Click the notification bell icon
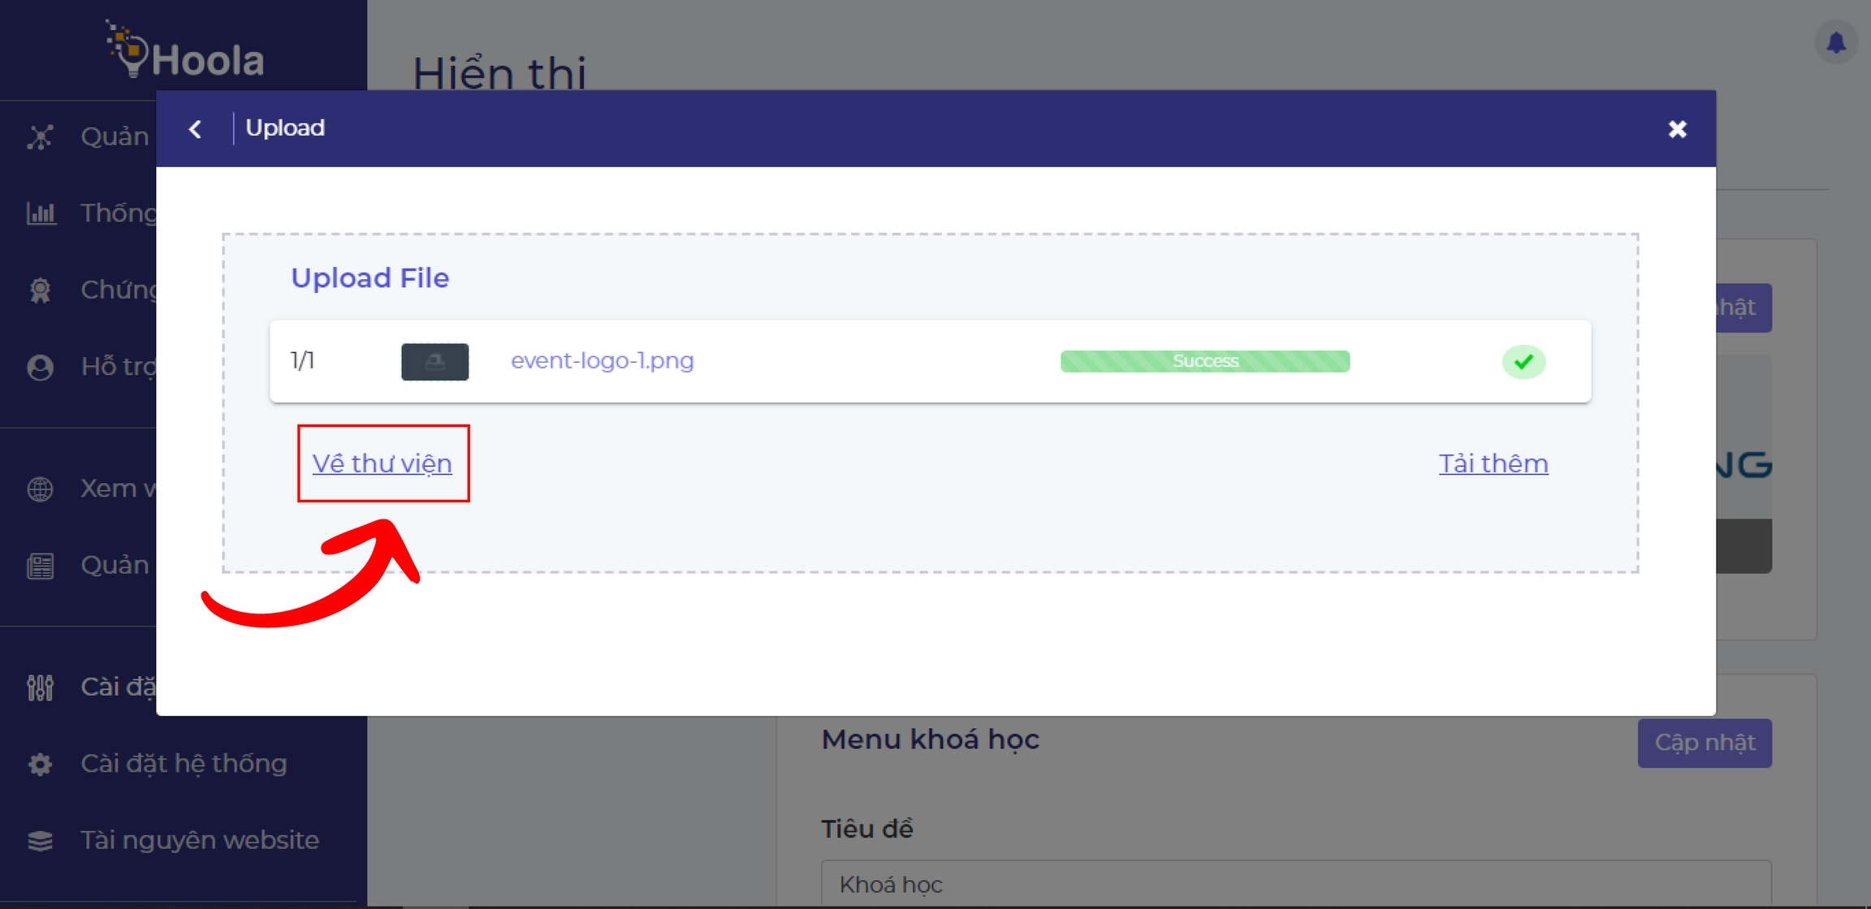1871x909 pixels. point(1835,42)
